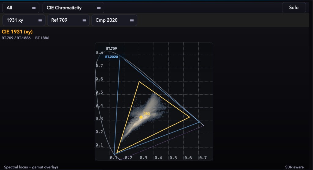Click the 1931 xy dropdown indicator icon
The width and height of the screenshot is (313, 170).
pos(40,20)
